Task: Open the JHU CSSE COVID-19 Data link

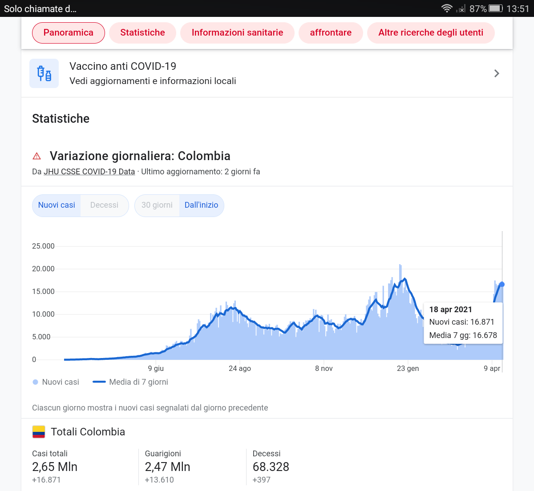Action: click(x=89, y=172)
